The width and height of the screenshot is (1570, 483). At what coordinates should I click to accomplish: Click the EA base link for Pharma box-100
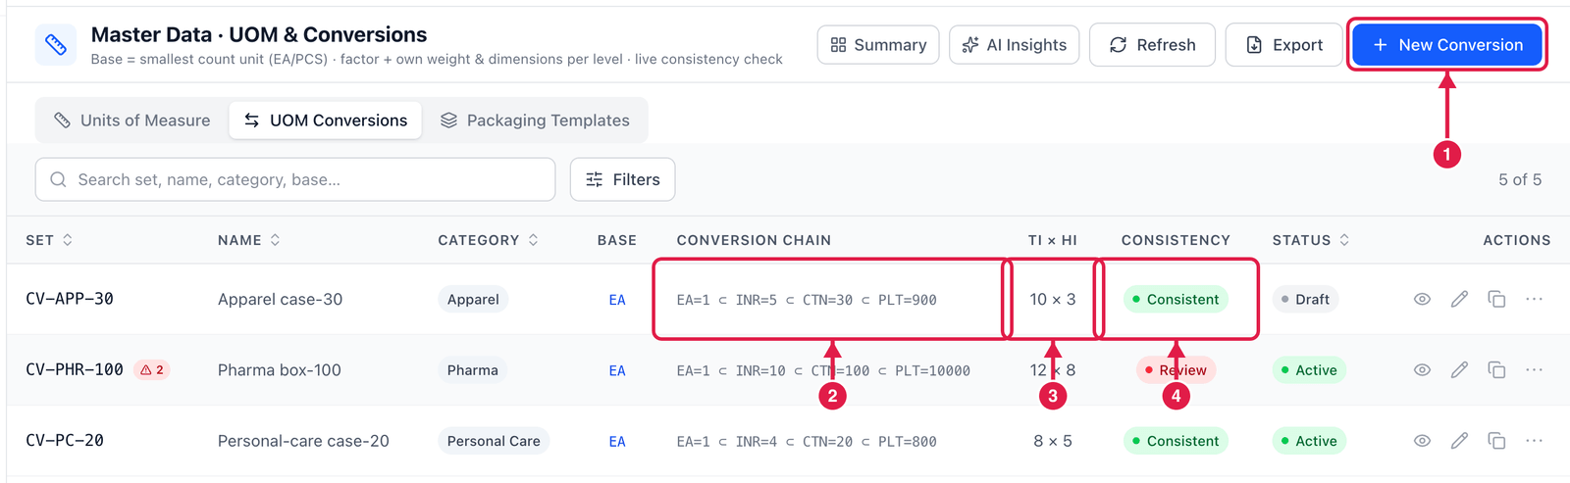[x=617, y=370]
